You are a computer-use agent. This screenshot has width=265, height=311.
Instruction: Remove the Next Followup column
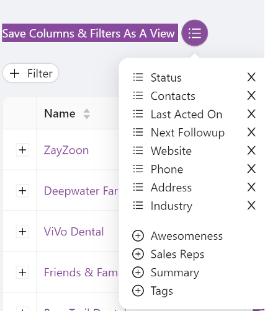[251, 132]
